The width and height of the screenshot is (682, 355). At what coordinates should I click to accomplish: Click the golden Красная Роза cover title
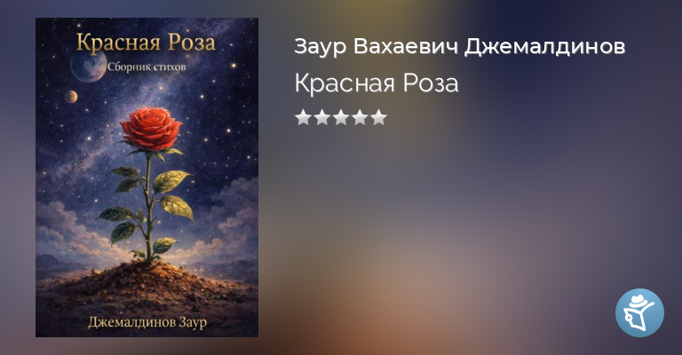(147, 43)
